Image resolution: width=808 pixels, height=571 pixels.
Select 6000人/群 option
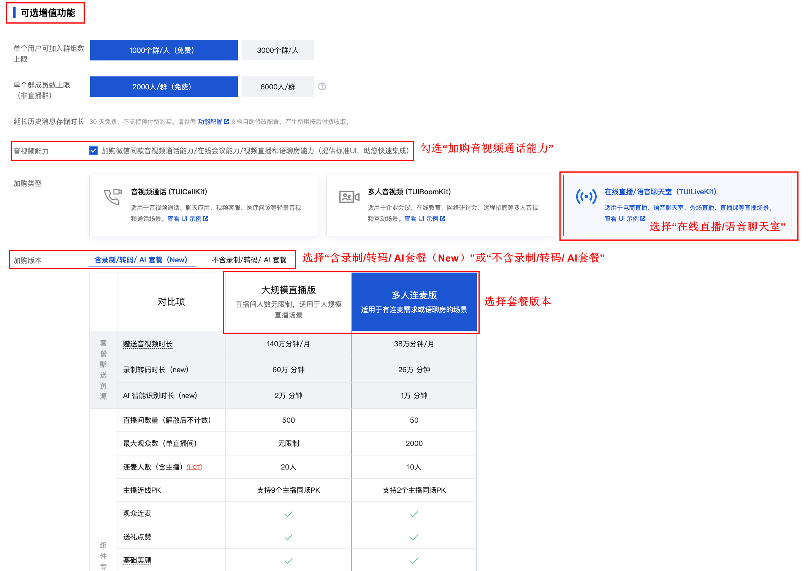278,87
